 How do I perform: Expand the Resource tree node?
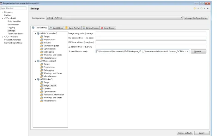3,12
